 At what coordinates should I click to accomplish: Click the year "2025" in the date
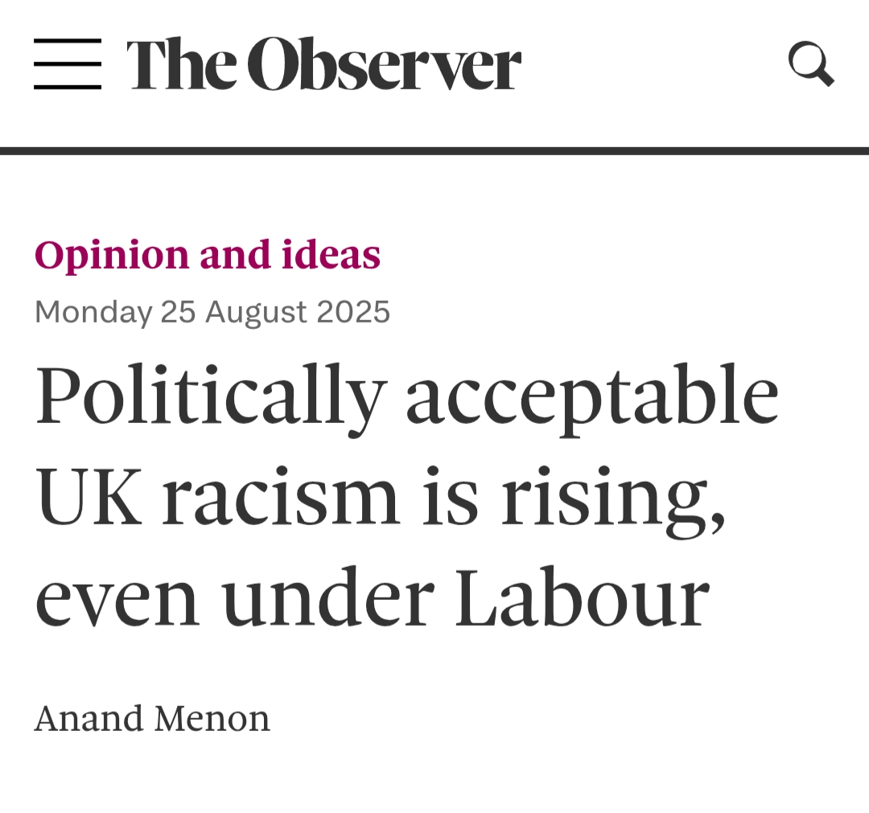(x=353, y=311)
